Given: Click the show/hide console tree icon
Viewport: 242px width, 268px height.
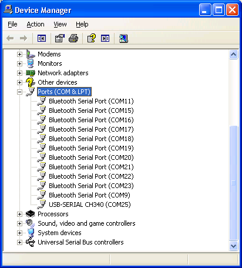Looking at the screenshot, I should click(42, 38).
